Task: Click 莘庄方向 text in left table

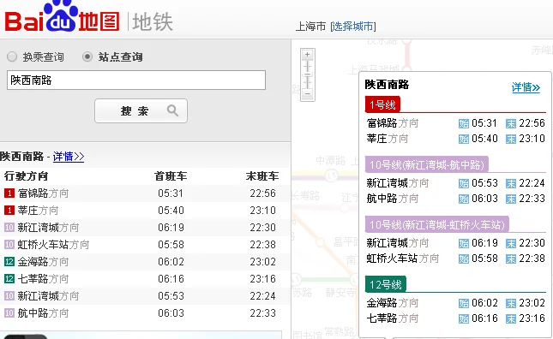Action: [x=38, y=211]
